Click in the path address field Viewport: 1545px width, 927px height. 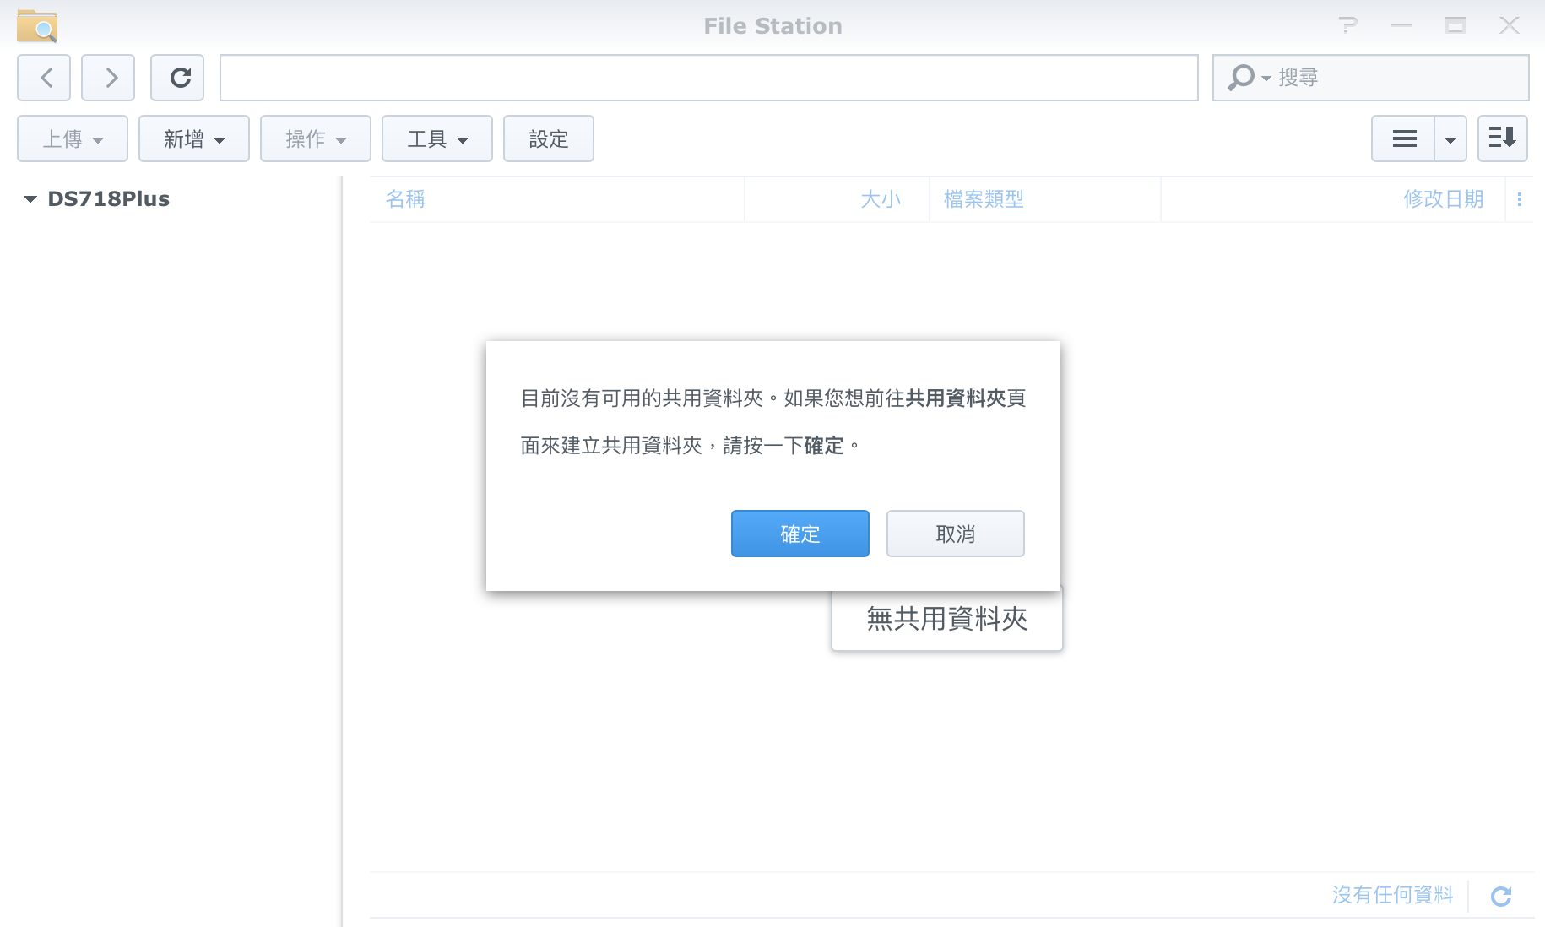click(x=707, y=78)
